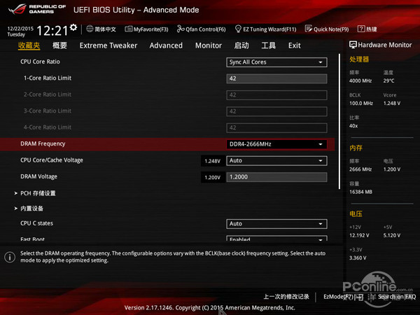Click the 12/22/2015 date display

click(x=20, y=29)
